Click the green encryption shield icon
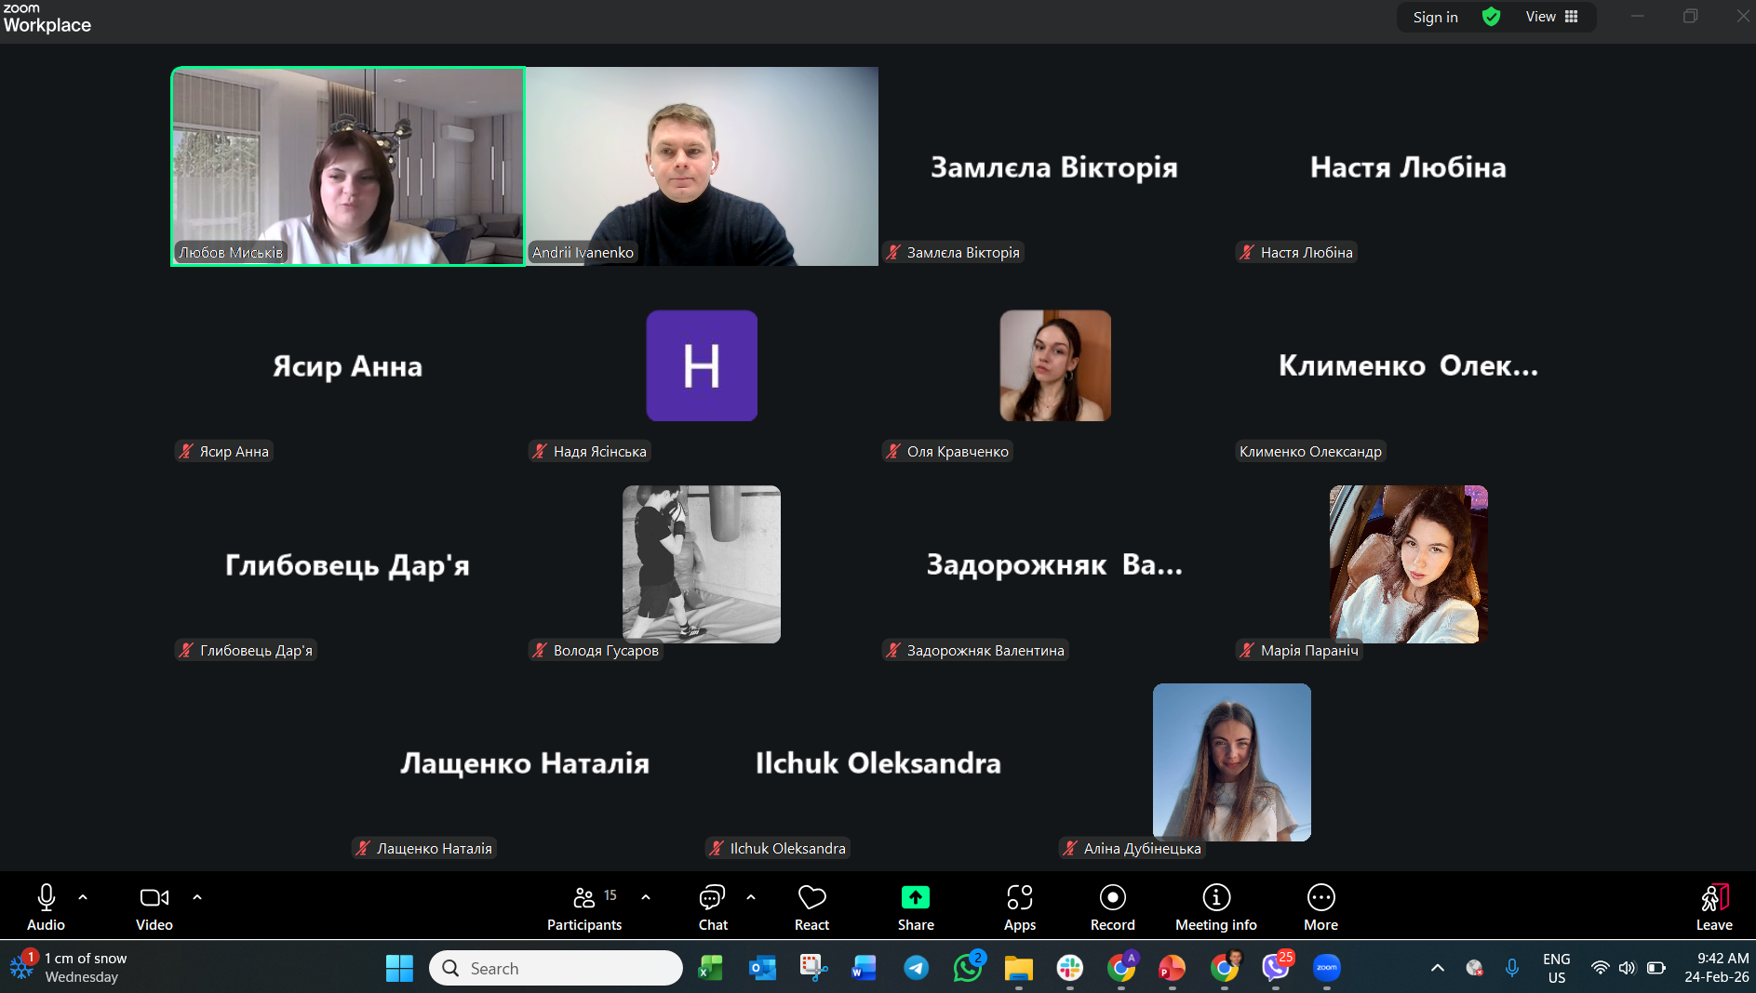The image size is (1756, 993). tap(1491, 17)
